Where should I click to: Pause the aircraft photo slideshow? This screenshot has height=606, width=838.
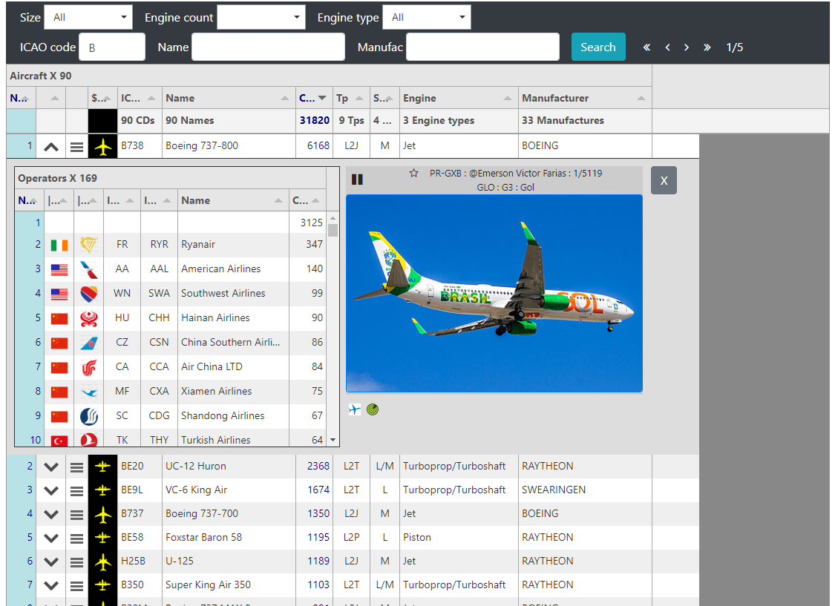[357, 180]
